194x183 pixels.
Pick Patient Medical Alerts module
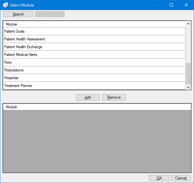[20, 55]
